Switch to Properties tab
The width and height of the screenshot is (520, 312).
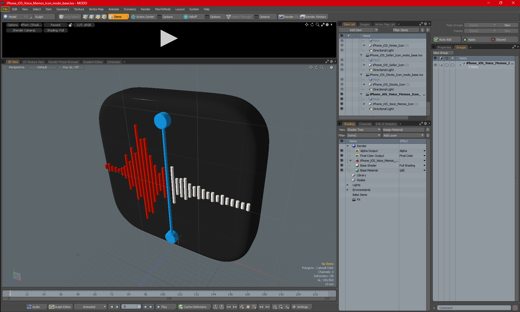(x=444, y=47)
